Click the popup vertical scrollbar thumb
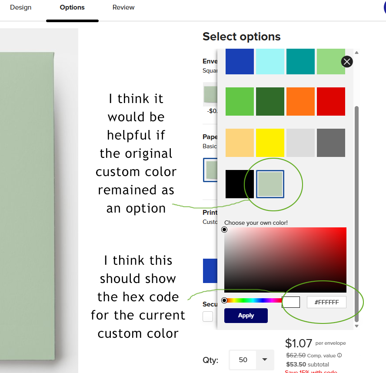This screenshot has width=386, height=373. click(356, 214)
